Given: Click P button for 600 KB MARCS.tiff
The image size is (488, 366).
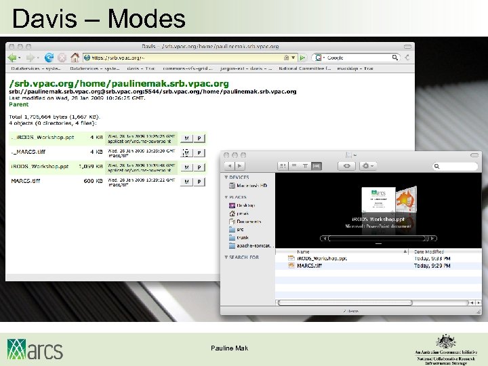Looking at the screenshot, I should point(199,182).
